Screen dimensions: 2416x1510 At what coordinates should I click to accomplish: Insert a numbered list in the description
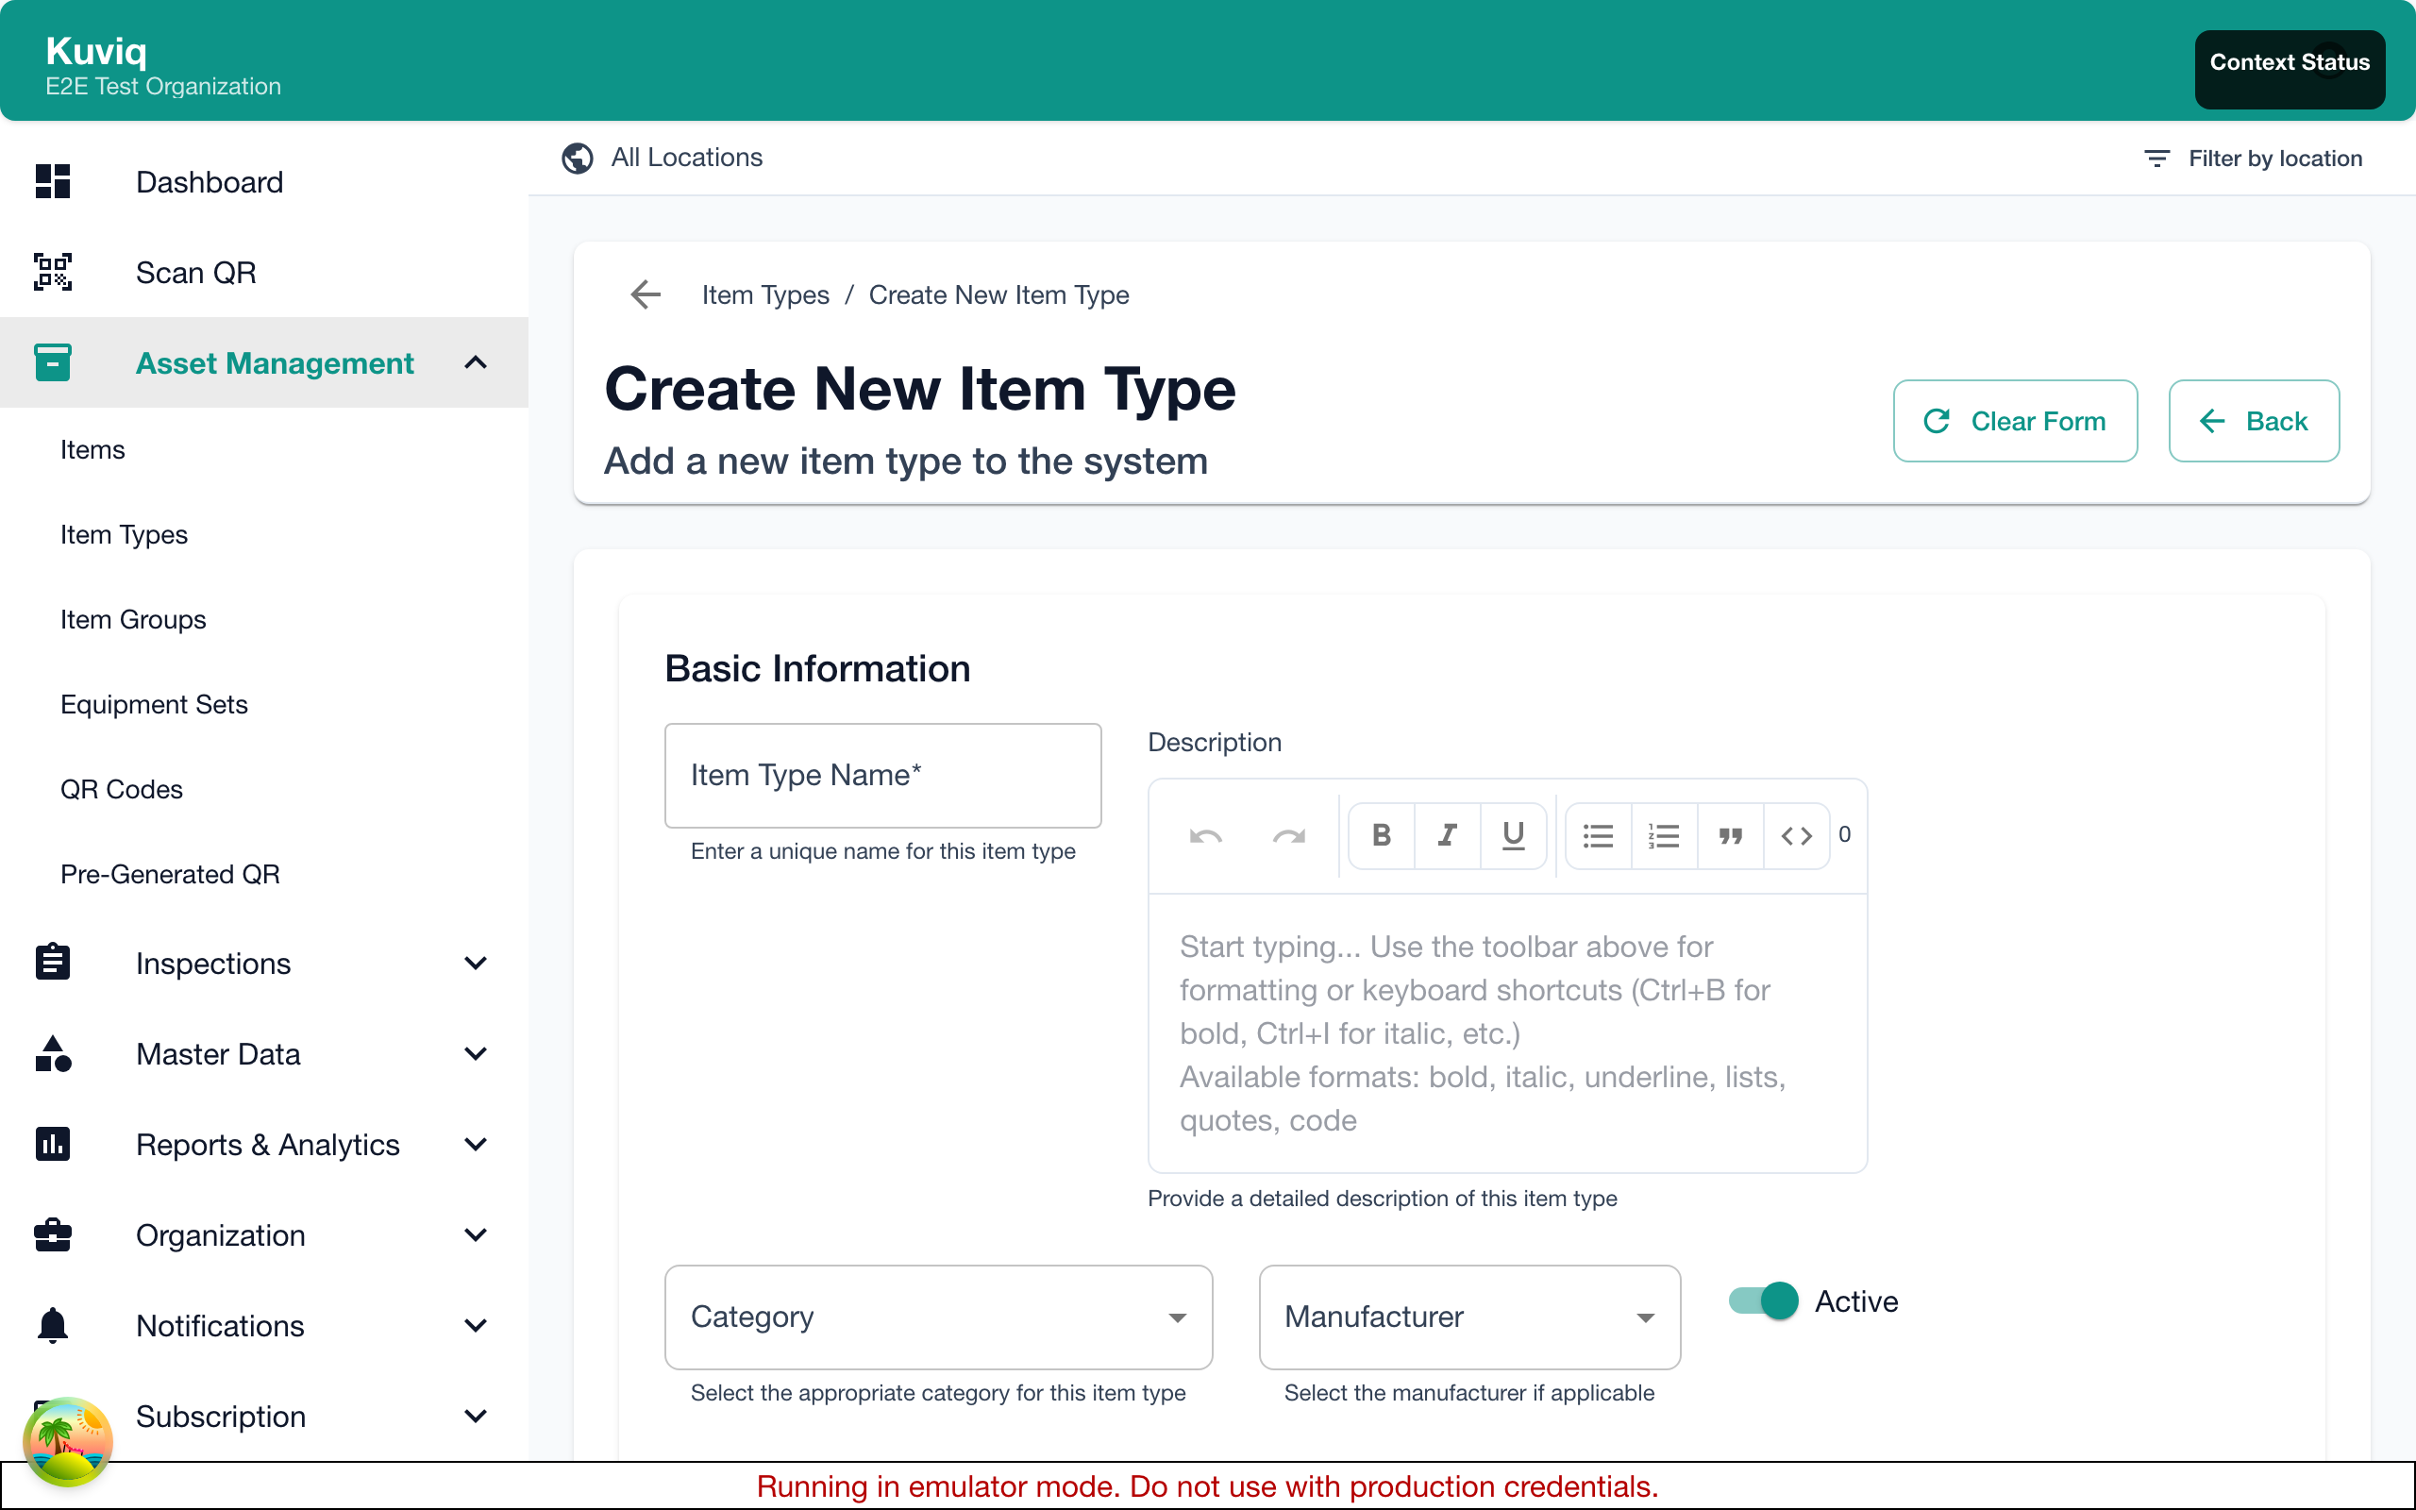[1663, 835]
